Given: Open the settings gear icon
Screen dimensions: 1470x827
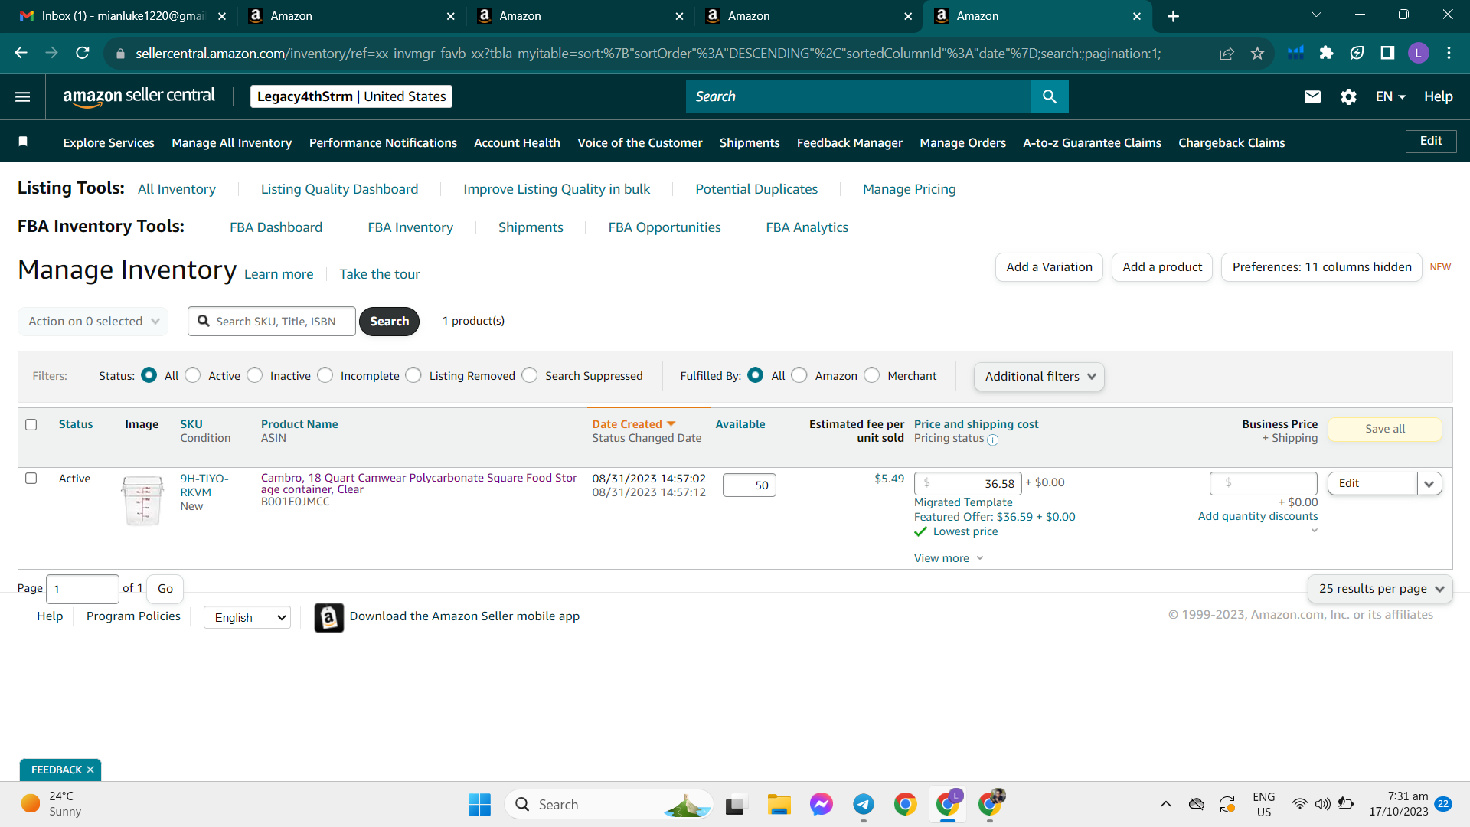Looking at the screenshot, I should click(1348, 96).
